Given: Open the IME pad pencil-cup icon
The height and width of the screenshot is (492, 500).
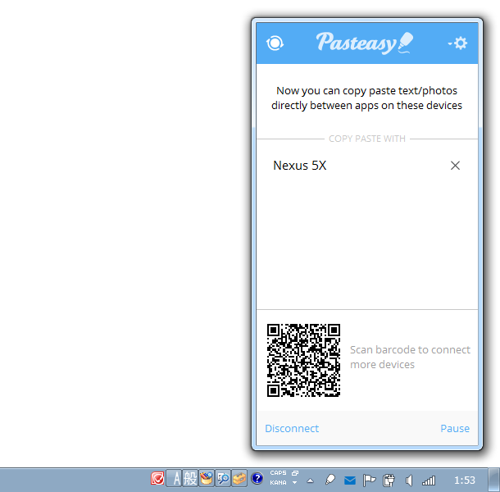Looking at the screenshot, I should [207, 479].
